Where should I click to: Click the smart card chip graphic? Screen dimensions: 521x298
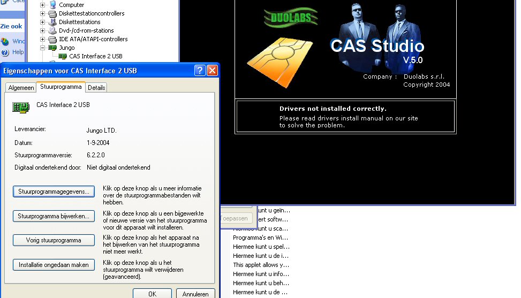(280, 63)
